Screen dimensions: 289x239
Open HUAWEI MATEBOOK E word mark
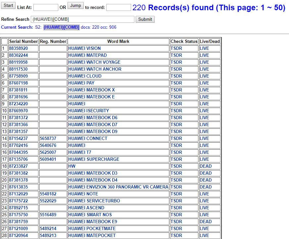(91, 97)
